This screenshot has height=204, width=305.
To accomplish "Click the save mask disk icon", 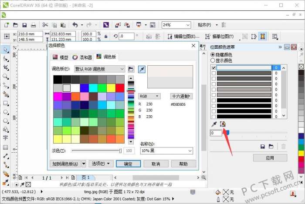I will (263, 147).
